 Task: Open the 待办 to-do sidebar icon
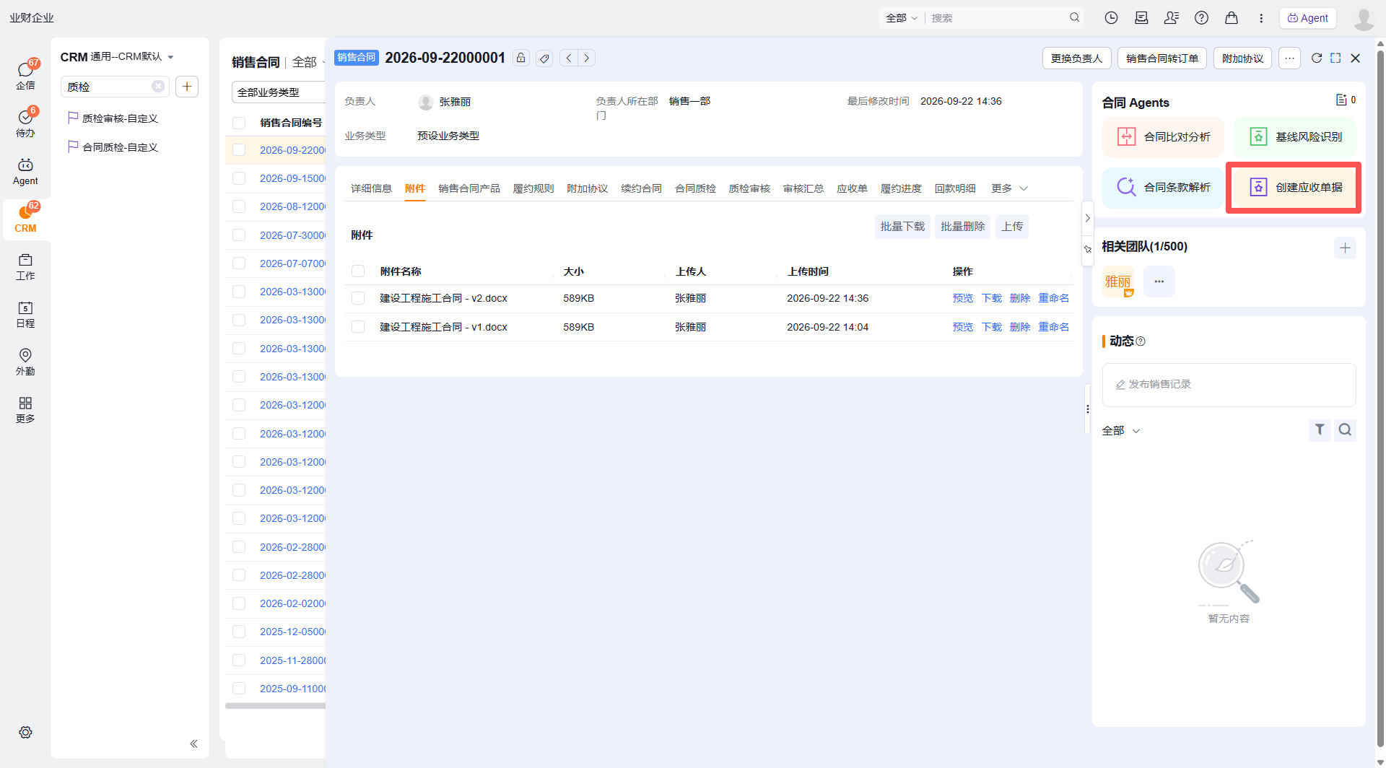[25, 123]
